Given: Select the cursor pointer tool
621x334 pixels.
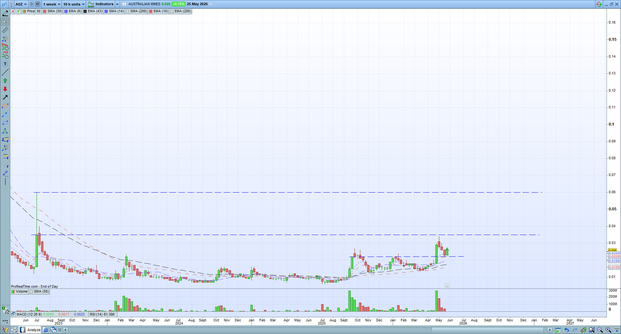Looking at the screenshot, I should (5, 21).
